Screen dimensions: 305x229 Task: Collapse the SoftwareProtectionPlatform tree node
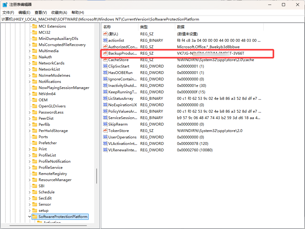click(x=30, y=217)
